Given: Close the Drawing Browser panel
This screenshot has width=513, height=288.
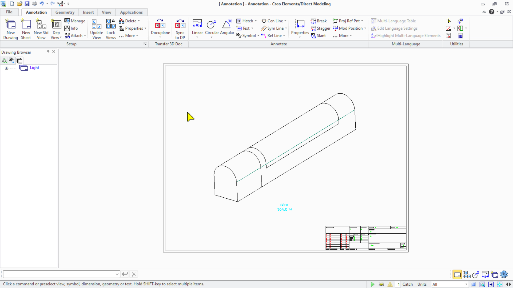Looking at the screenshot, I should (x=54, y=51).
